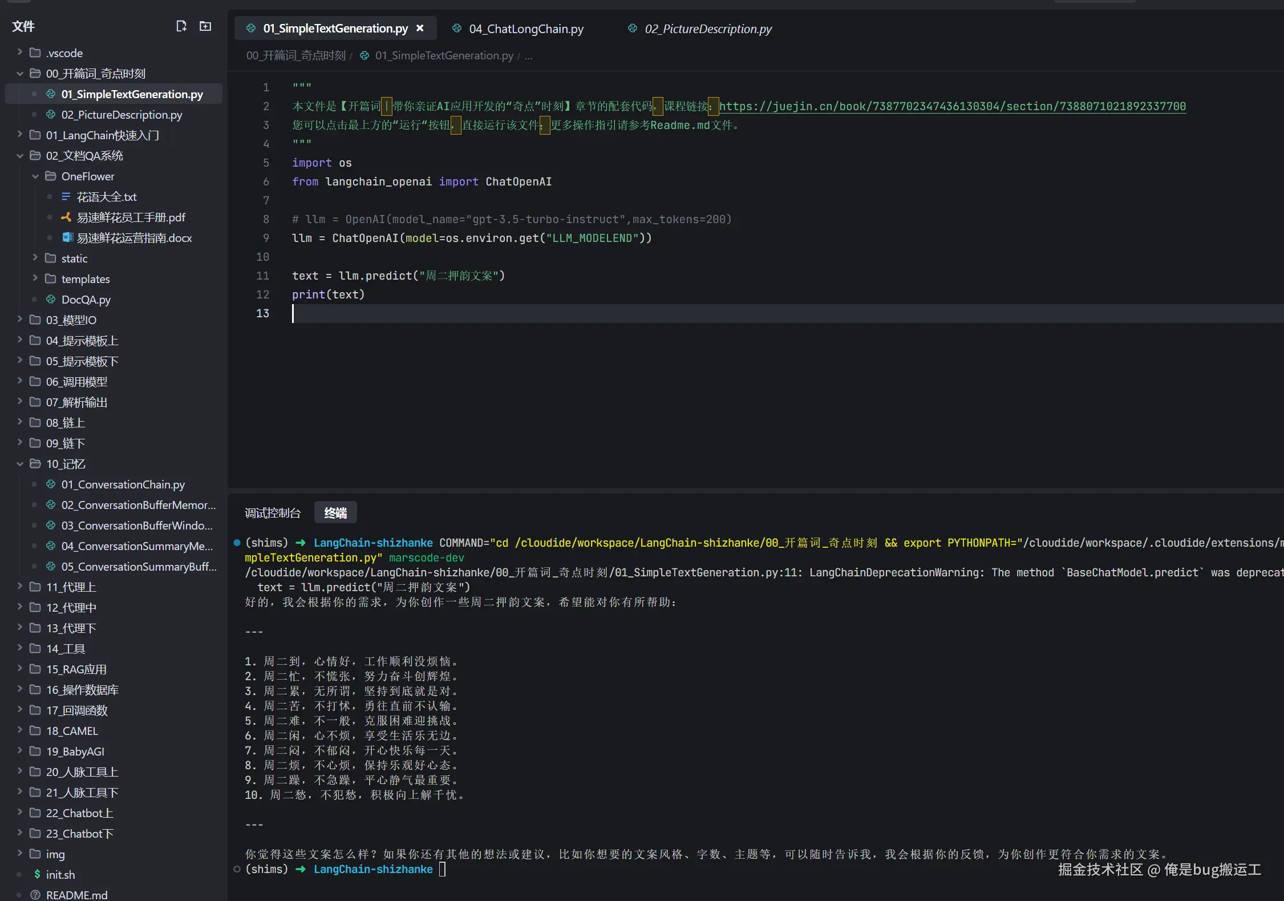The width and height of the screenshot is (1284, 901).
Task: Open the 花语大全.txt text file
Action: pyautogui.click(x=107, y=197)
